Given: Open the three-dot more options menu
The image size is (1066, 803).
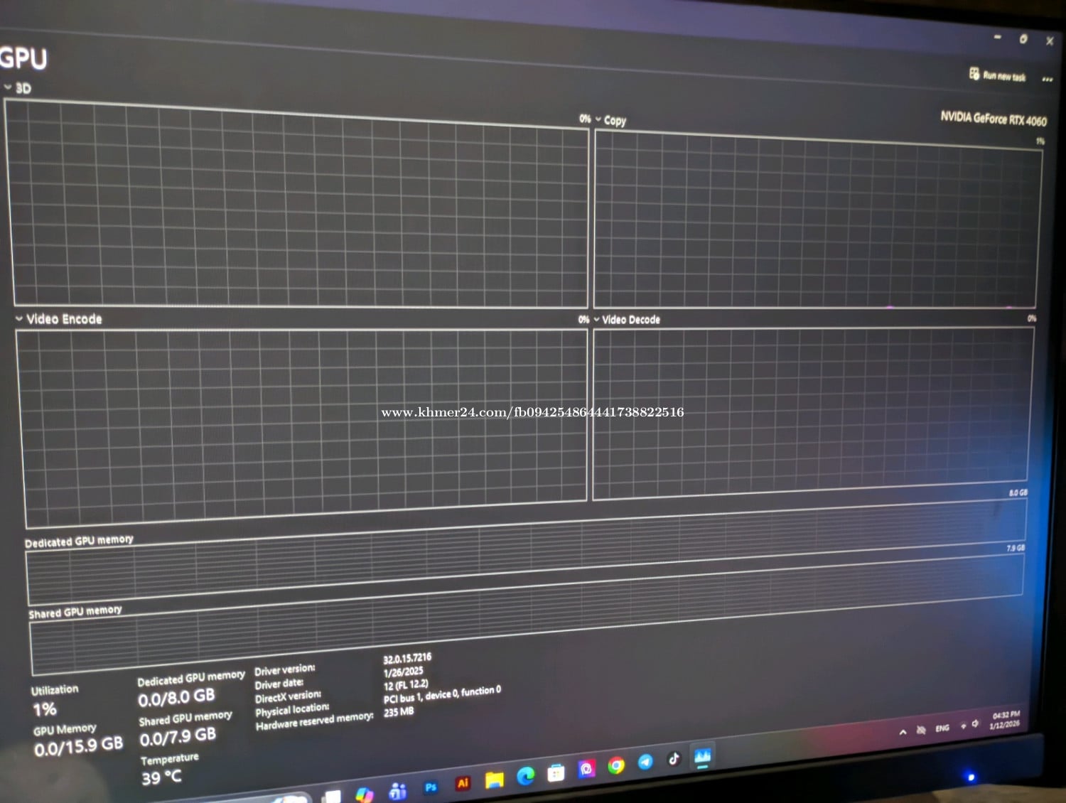Looking at the screenshot, I should (1047, 79).
